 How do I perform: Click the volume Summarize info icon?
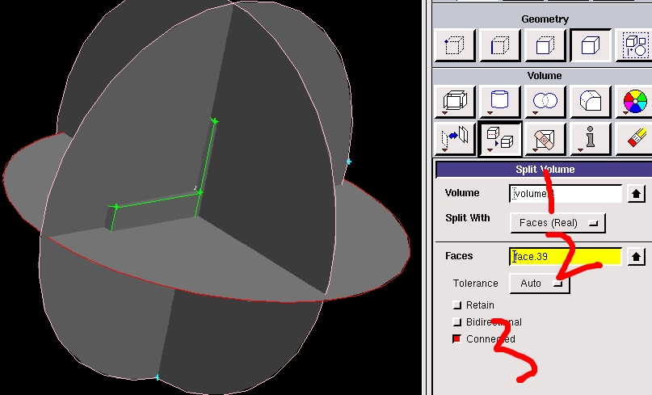click(591, 139)
